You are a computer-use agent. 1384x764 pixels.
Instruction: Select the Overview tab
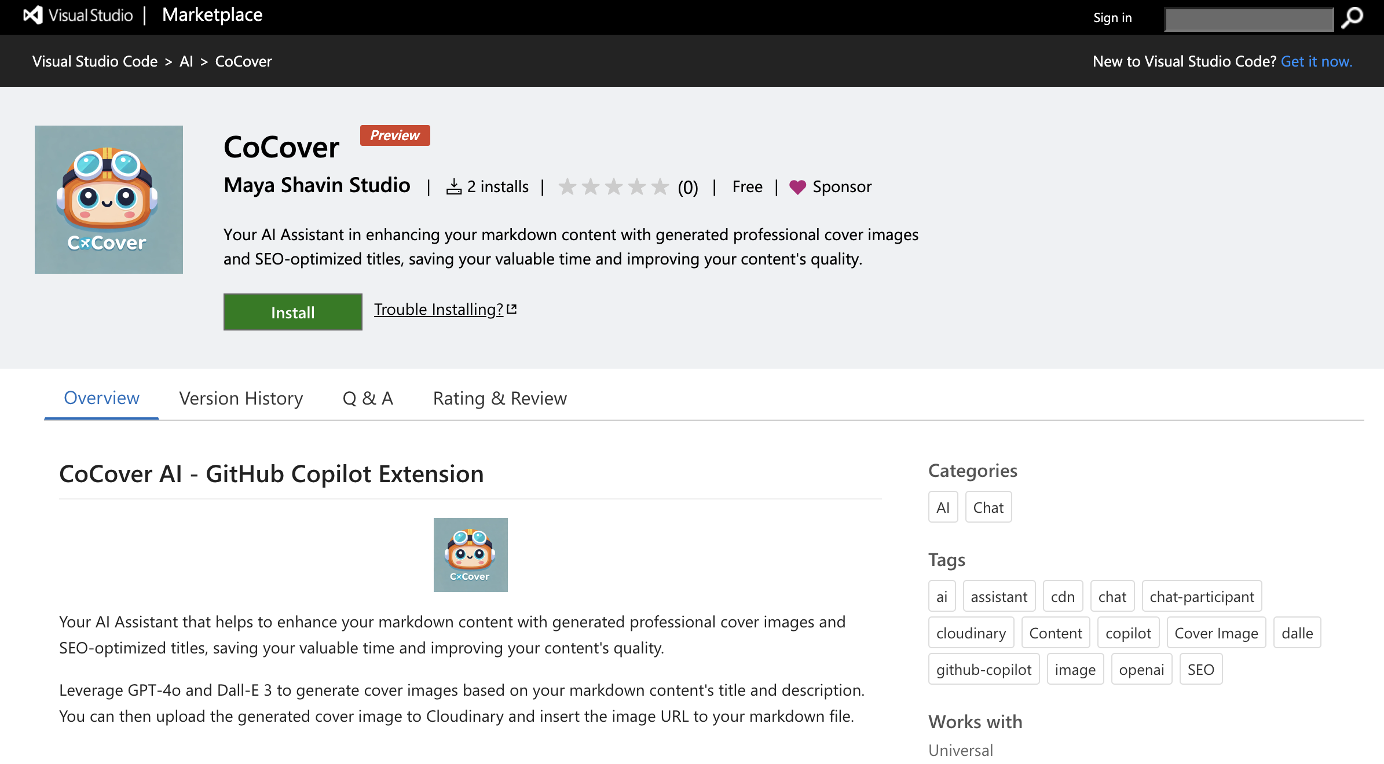tap(101, 398)
